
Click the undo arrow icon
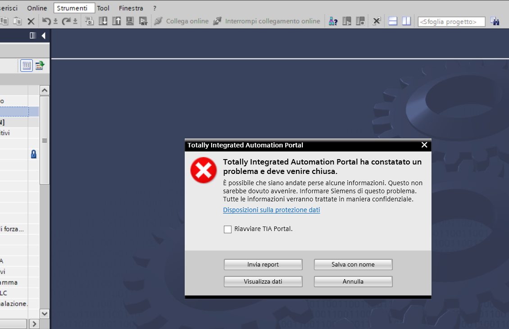46,22
